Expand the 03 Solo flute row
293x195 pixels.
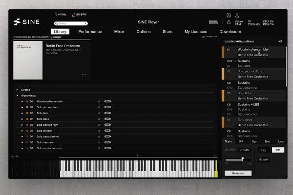coord(22,113)
